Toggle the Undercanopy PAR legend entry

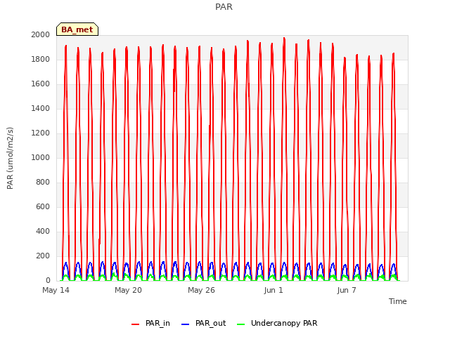click(277, 323)
